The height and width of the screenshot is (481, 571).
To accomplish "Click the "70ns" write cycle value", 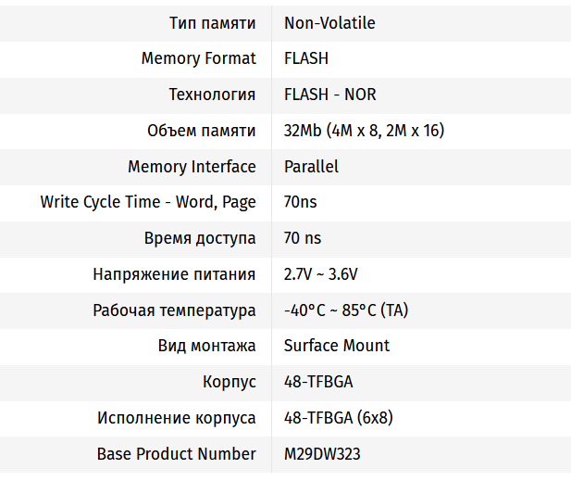I will pyautogui.click(x=301, y=202).
